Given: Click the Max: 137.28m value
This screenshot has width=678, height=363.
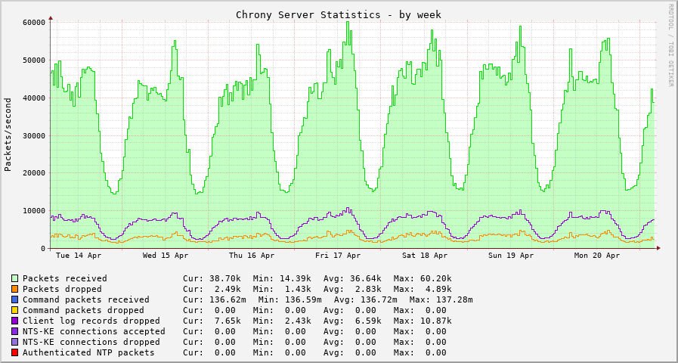Looking at the screenshot, I should (x=441, y=299).
